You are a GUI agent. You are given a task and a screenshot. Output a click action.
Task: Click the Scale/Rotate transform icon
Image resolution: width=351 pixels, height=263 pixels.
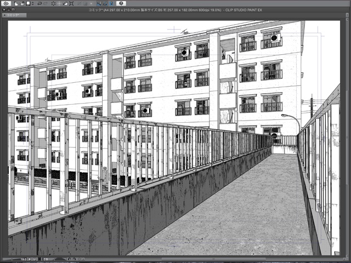point(71,3)
